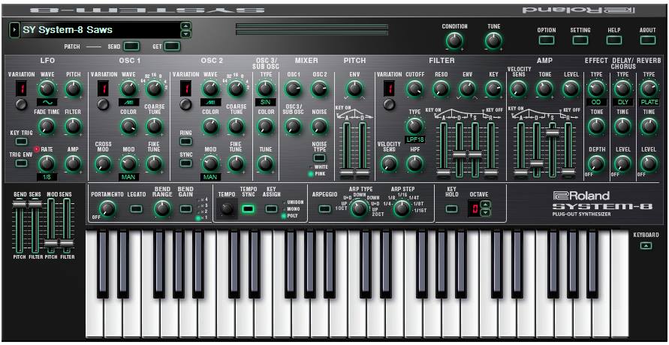Decrease OCTAVE with the down arrow
669x345 pixels.
(486, 212)
